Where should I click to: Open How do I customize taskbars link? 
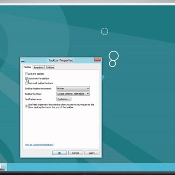pos(39,145)
